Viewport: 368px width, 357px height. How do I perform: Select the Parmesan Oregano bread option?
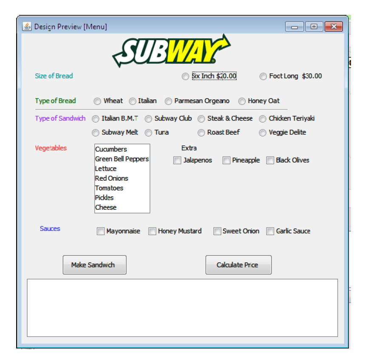(168, 101)
